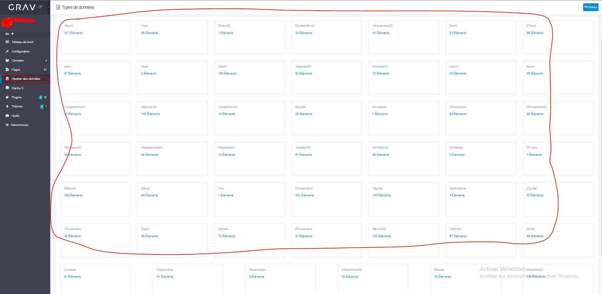Click the logout icon beside Déconnexion
Image resolution: width=602 pixels, height=294 pixels.
[x=7, y=125]
